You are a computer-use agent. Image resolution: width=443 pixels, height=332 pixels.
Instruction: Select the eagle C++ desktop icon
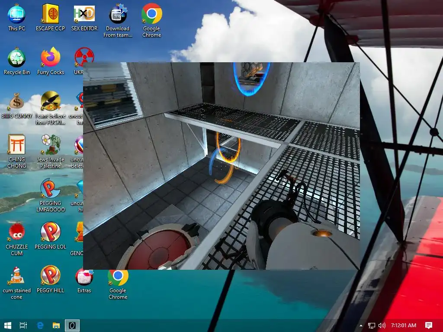click(x=51, y=108)
